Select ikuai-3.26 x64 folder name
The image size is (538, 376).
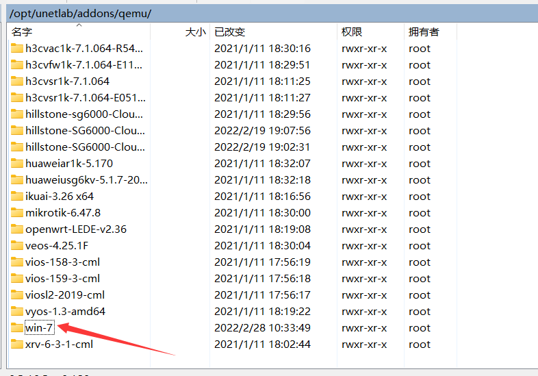coord(60,197)
